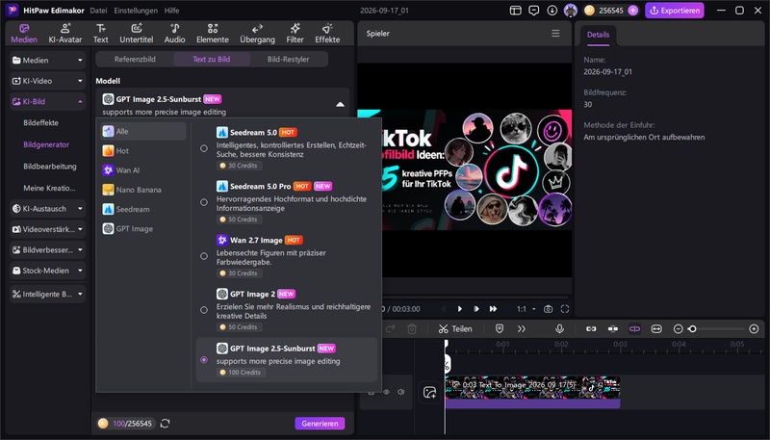Zoom out the timeline with minus
This screenshot has width=770, height=440.
[x=679, y=329]
